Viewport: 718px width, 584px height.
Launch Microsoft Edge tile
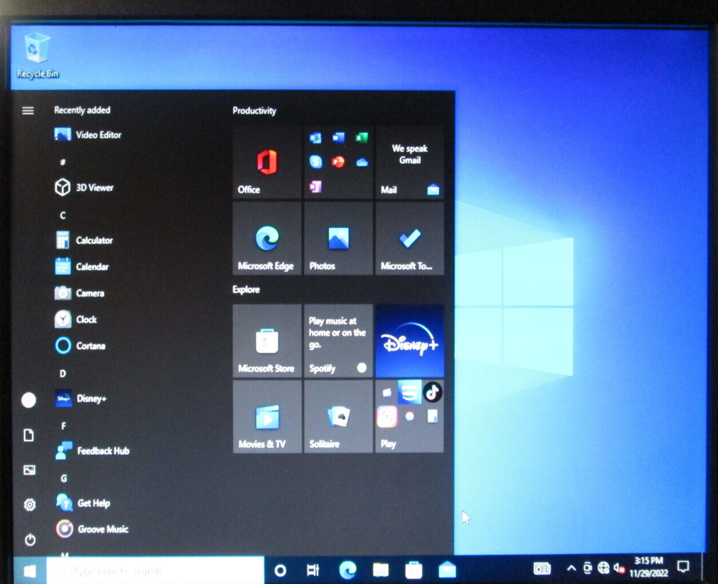coord(267,239)
